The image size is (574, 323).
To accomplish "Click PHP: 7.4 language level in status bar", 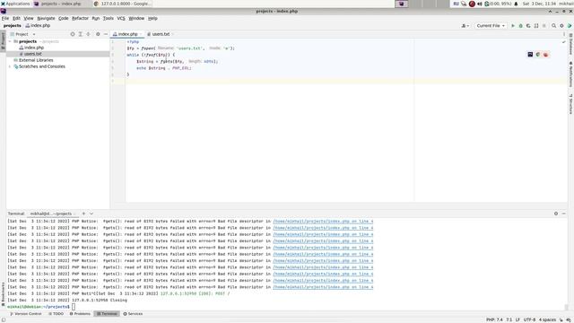I will coord(494,319).
